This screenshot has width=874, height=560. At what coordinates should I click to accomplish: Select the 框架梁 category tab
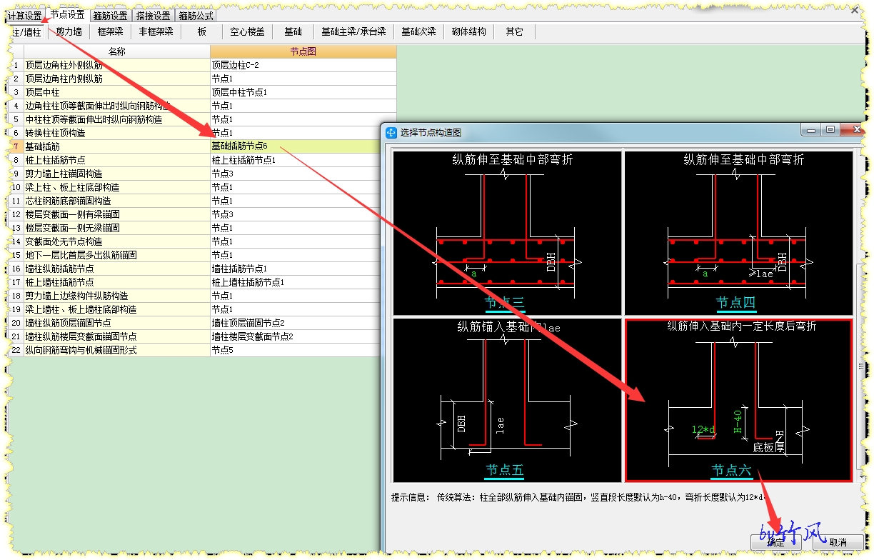click(x=111, y=31)
